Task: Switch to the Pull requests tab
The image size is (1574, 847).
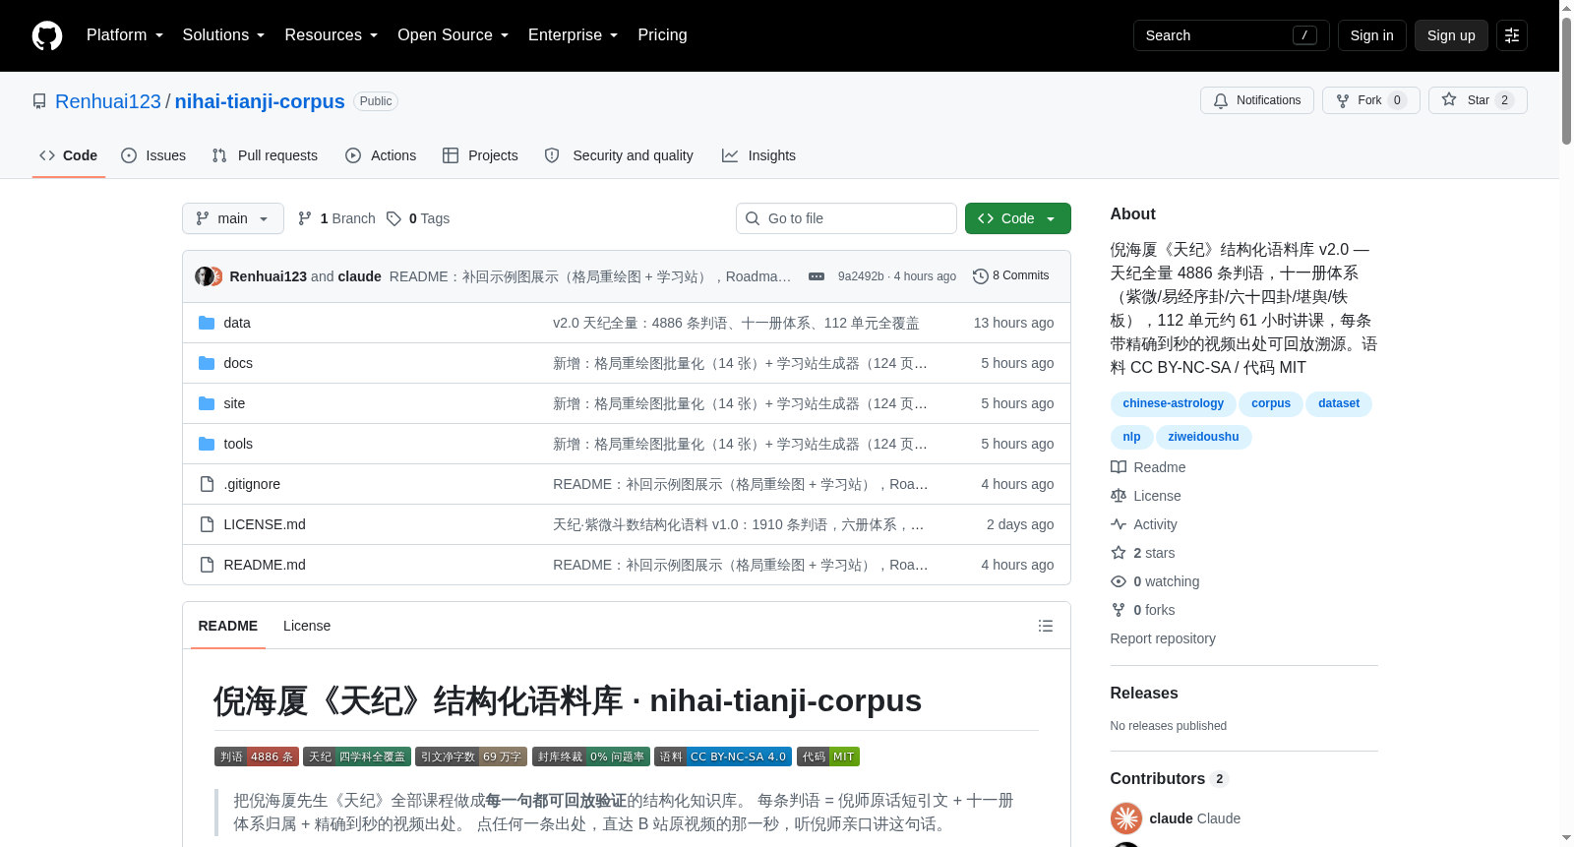Action: (x=265, y=155)
